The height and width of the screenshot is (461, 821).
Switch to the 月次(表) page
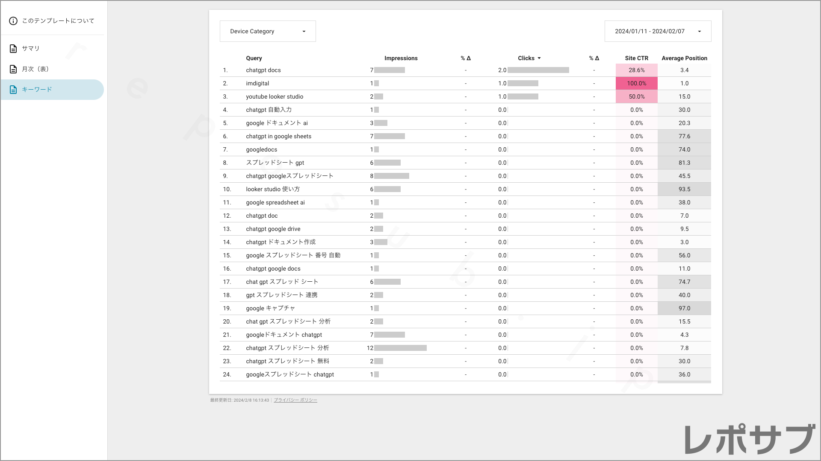pyautogui.click(x=35, y=69)
